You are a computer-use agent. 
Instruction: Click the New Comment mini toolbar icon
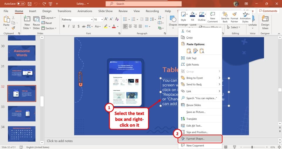tap(213, 17)
